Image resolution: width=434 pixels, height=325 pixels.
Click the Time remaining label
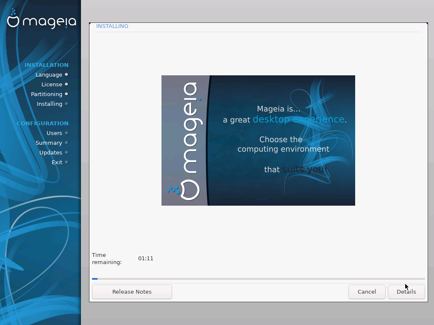(x=107, y=259)
